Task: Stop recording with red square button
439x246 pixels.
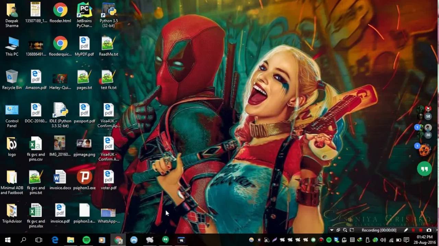Action: tap(421, 230)
